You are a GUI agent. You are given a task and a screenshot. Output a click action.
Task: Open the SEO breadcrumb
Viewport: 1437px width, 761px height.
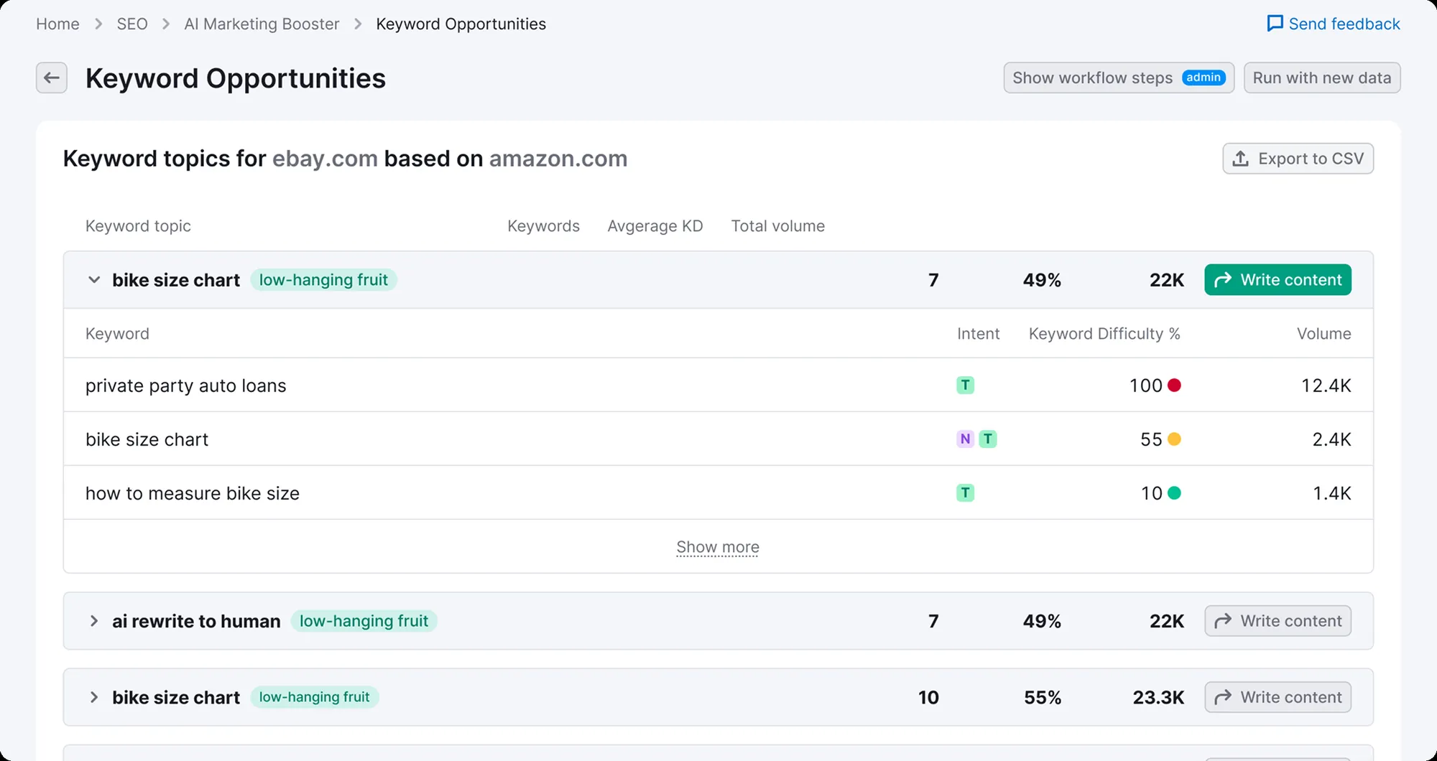point(132,24)
